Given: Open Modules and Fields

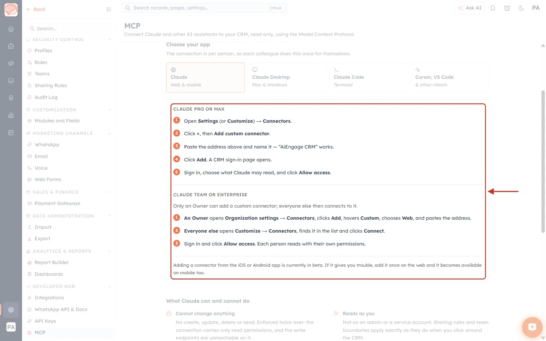Looking at the screenshot, I should click(x=70, y=121).
